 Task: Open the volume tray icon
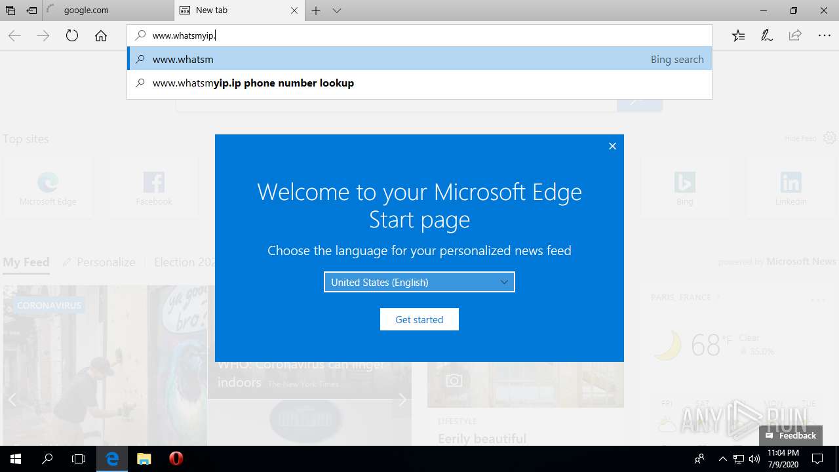click(x=754, y=459)
